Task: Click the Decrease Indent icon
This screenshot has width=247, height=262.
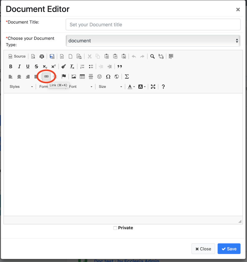Action: click(x=101, y=66)
